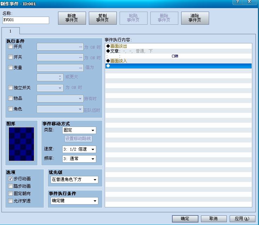The width and height of the screenshot is (259, 225).
Task: Select the 画面淡出 command line
Action: pos(178,46)
